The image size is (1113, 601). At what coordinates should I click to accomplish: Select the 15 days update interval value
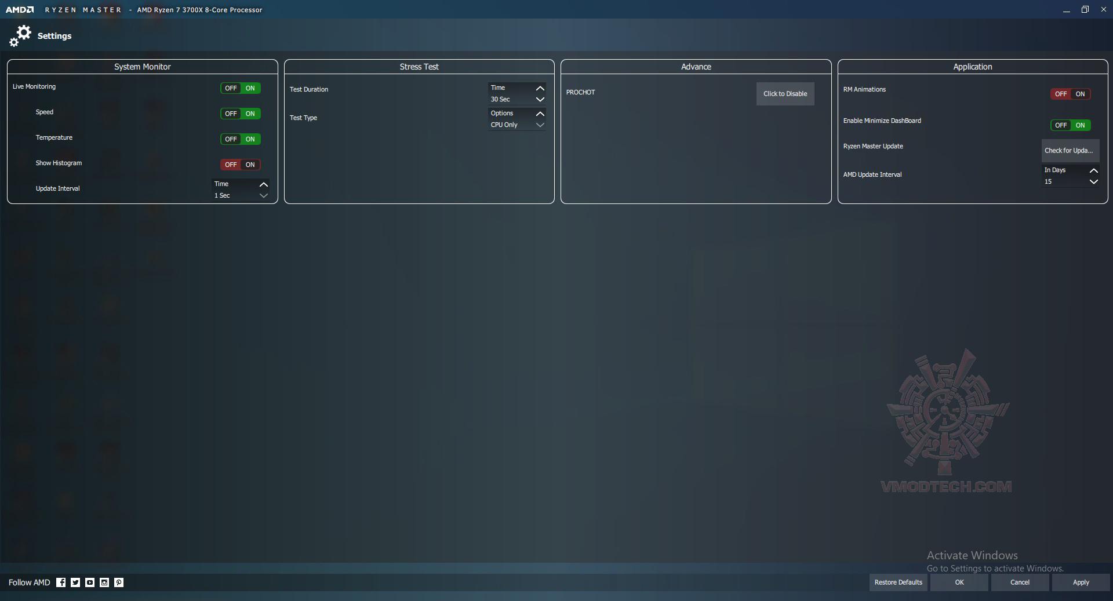tap(1048, 182)
